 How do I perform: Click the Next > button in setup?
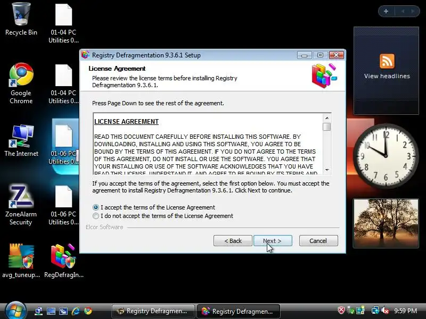pyautogui.click(x=273, y=241)
